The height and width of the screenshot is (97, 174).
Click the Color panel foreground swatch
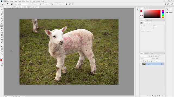141,11
